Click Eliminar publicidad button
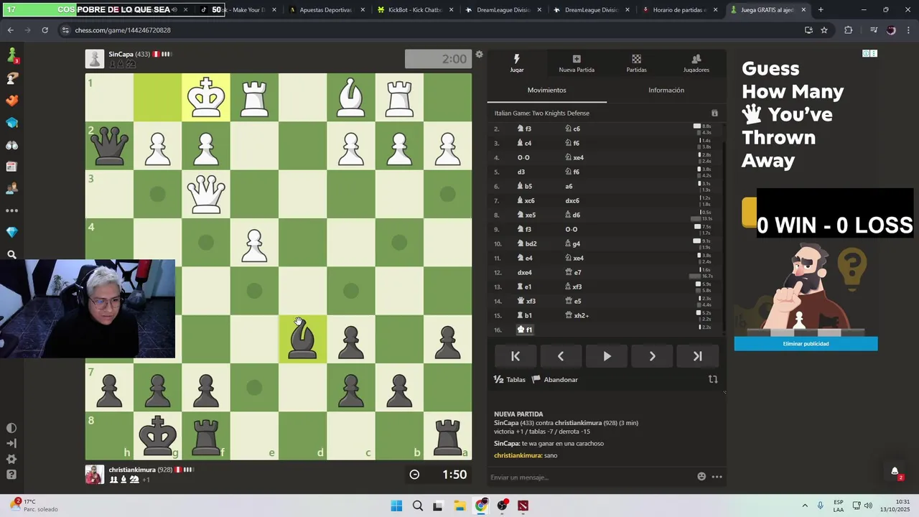919x517 pixels. coord(806,344)
